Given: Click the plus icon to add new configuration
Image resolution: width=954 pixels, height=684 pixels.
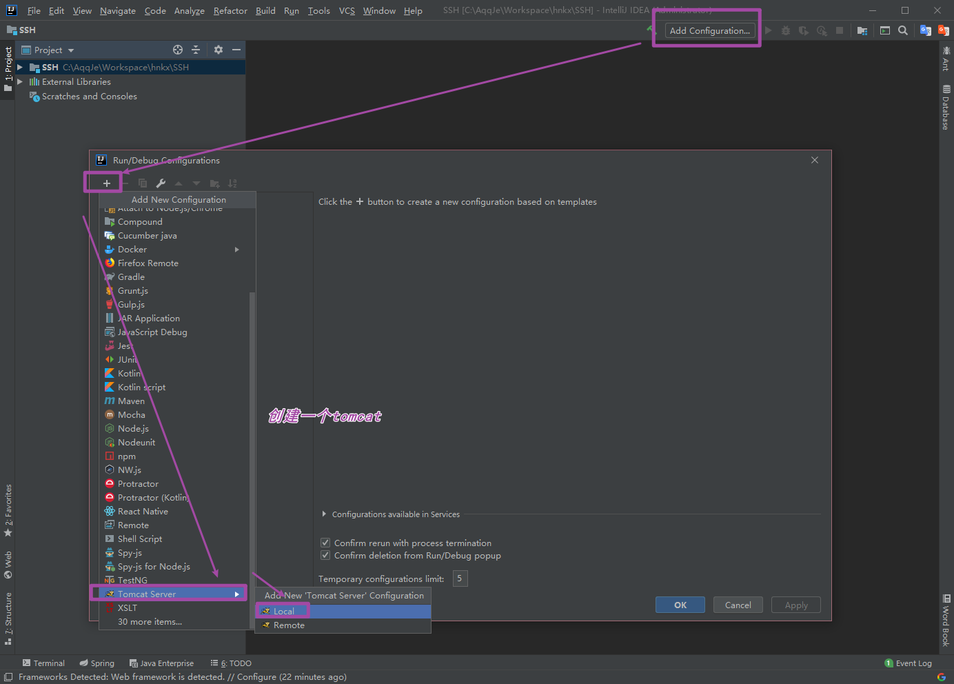Looking at the screenshot, I should tap(107, 183).
